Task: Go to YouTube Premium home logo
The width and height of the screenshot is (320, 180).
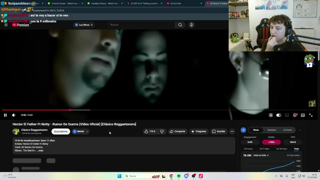Action: [x=20, y=25]
